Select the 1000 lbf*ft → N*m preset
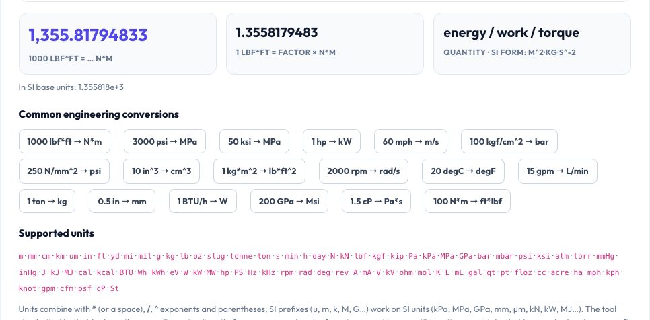 tap(64, 142)
